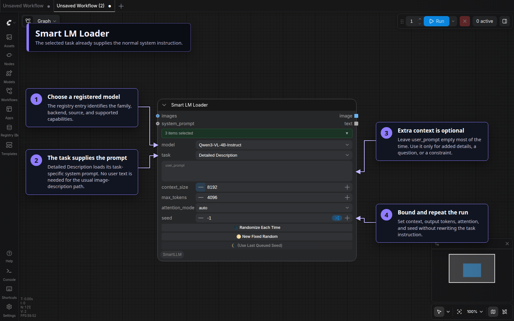514x321 pixels.
Task: Increase context_size with plus button
Action: pyautogui.click(x=347, y=187)
